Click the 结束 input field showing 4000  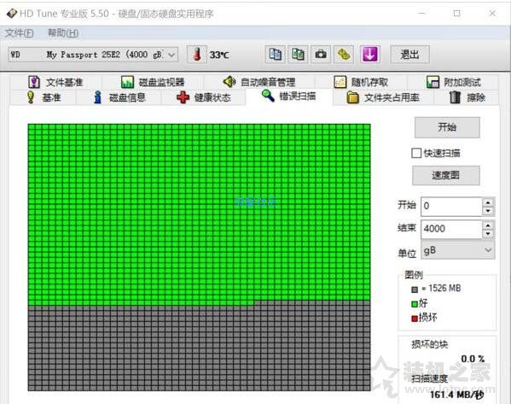click(451, 228)
